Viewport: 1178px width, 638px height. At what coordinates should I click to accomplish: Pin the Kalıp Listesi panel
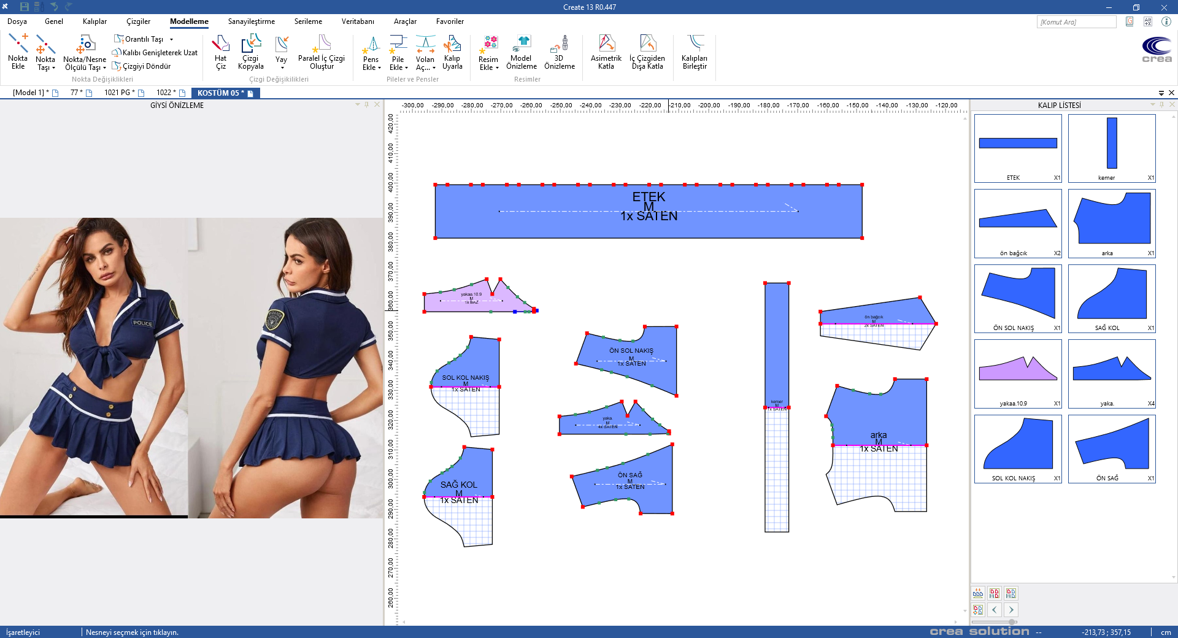[x=1161, y=105]
